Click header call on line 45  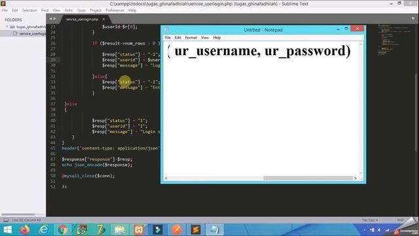coord(69,148)
